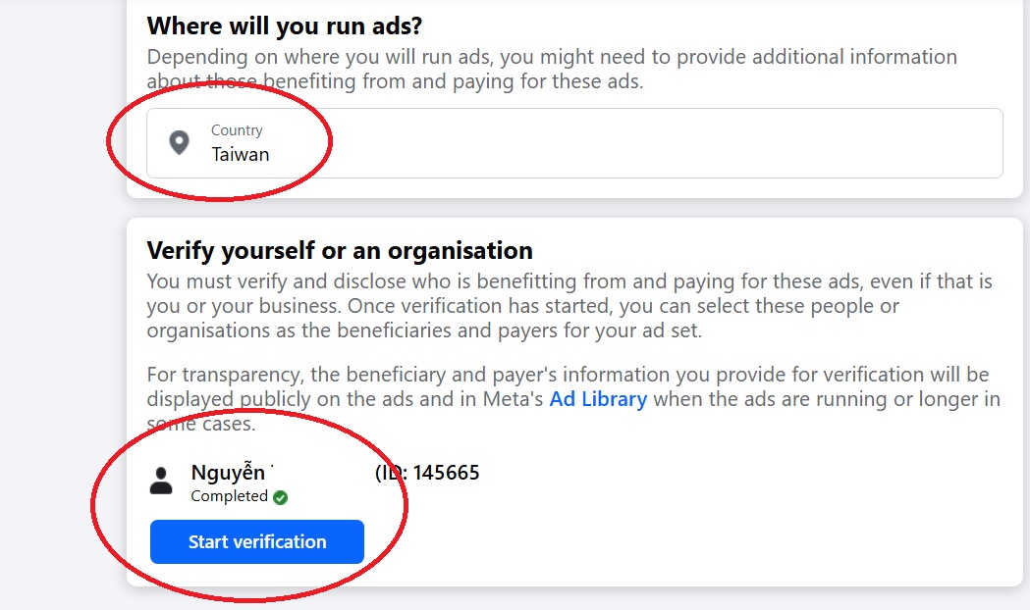Click the "Verify yourself or an organisation" heading

(340, 250)
